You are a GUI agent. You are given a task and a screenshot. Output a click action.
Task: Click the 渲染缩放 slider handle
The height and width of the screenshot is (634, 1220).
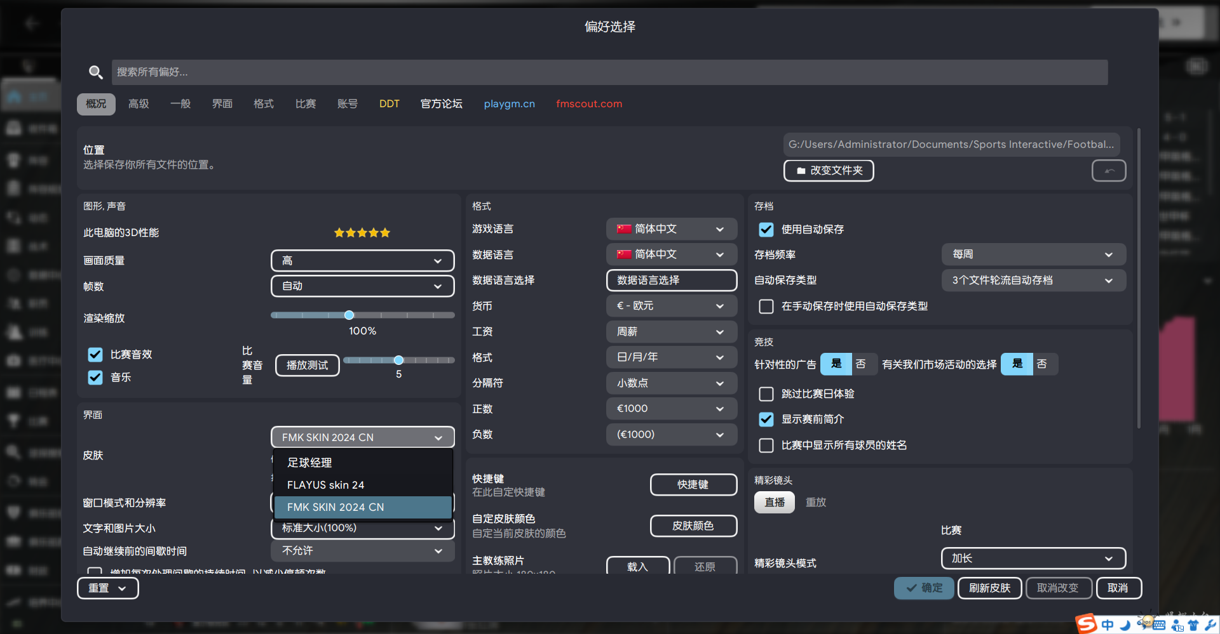pos(349,315)
